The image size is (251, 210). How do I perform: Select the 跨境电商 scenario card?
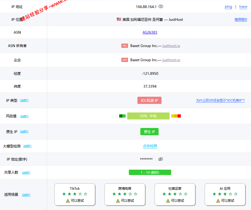(125, 195)
